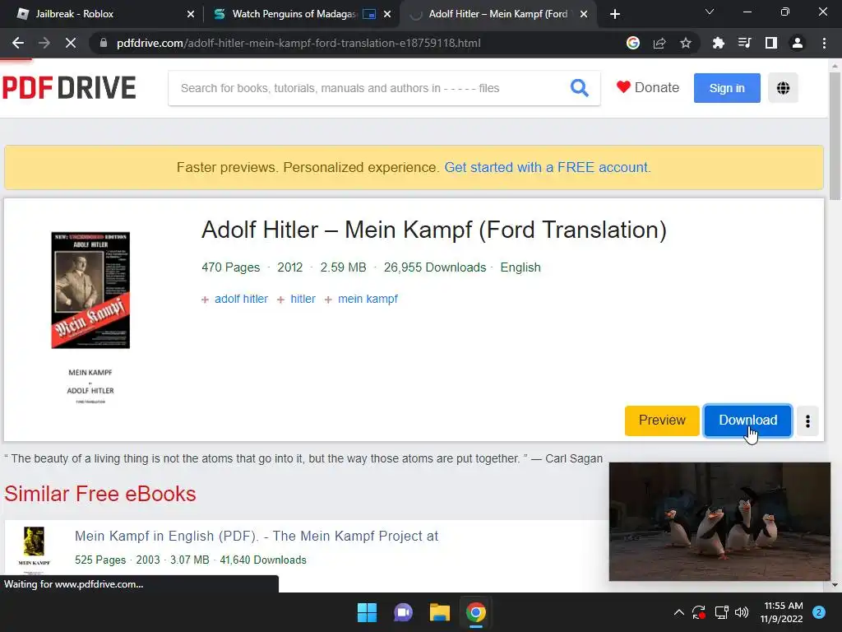842x632 pixels.
Task: Open the Chrome profile avatar icon
Action: coord(798,43)
